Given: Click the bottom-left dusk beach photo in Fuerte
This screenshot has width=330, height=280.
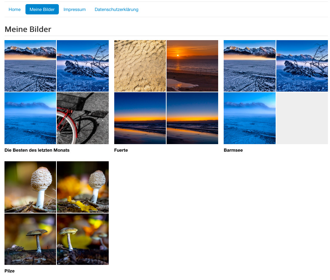Looking at the screenshot, I should click(x=140, y=118).
